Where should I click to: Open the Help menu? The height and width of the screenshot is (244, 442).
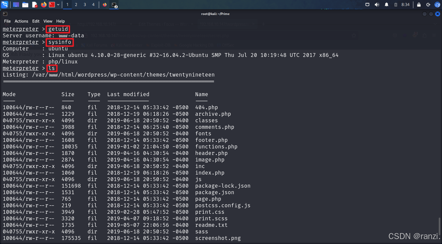(61, 21)
